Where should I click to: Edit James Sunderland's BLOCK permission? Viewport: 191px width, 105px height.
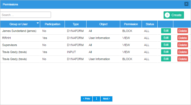tap(166, 31)
